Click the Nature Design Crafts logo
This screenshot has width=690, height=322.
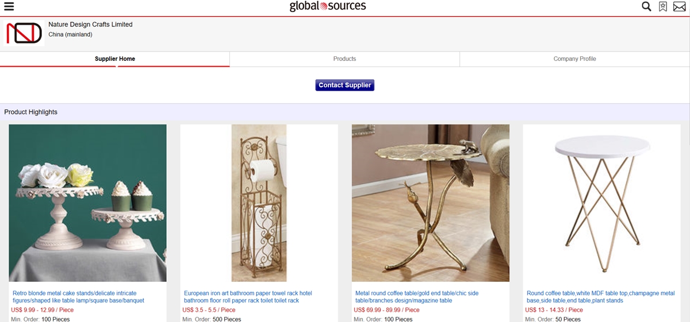[24, 33]
